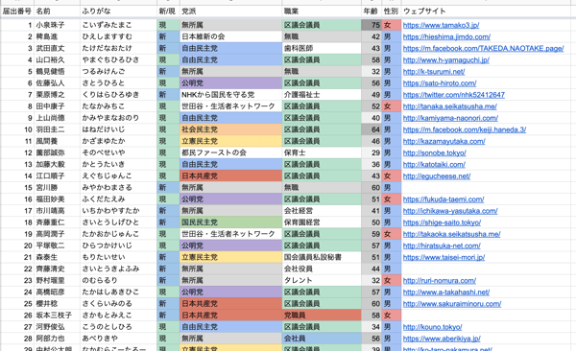Image resolution: width=576 pixels, height=351 pixels.
Task: Select the 性別 header cell
Action: [x=392, y=12]
